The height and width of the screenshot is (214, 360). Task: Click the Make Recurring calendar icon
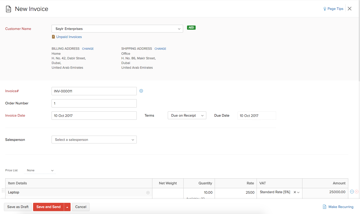[x=325, y=206]
